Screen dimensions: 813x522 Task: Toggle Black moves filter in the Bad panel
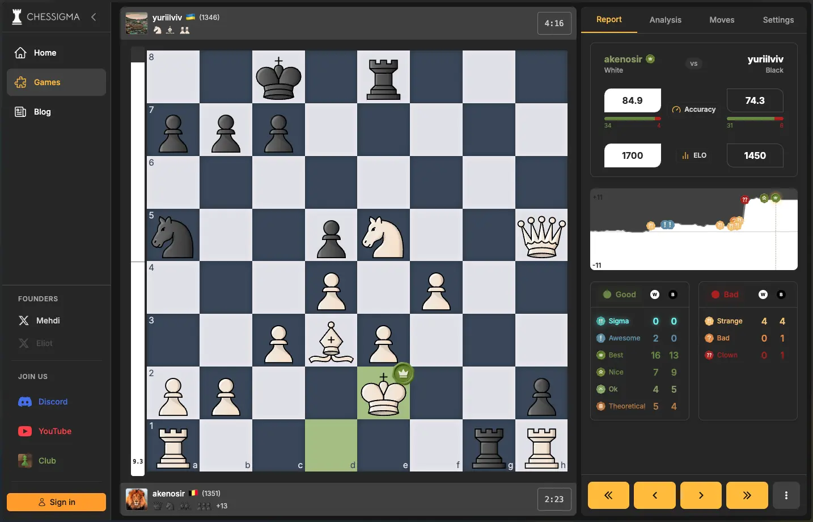(781, 294)
